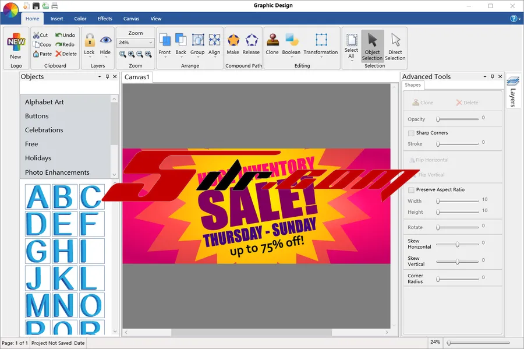The image size is (524, 349).
Task: Release compound path
Action: click(x=252, y=44)
